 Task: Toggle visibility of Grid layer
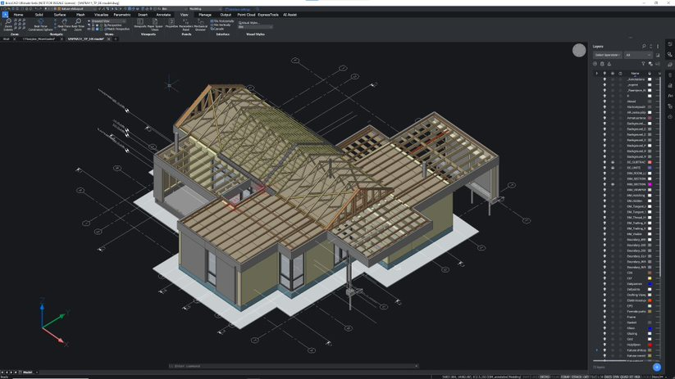point(604,339)
